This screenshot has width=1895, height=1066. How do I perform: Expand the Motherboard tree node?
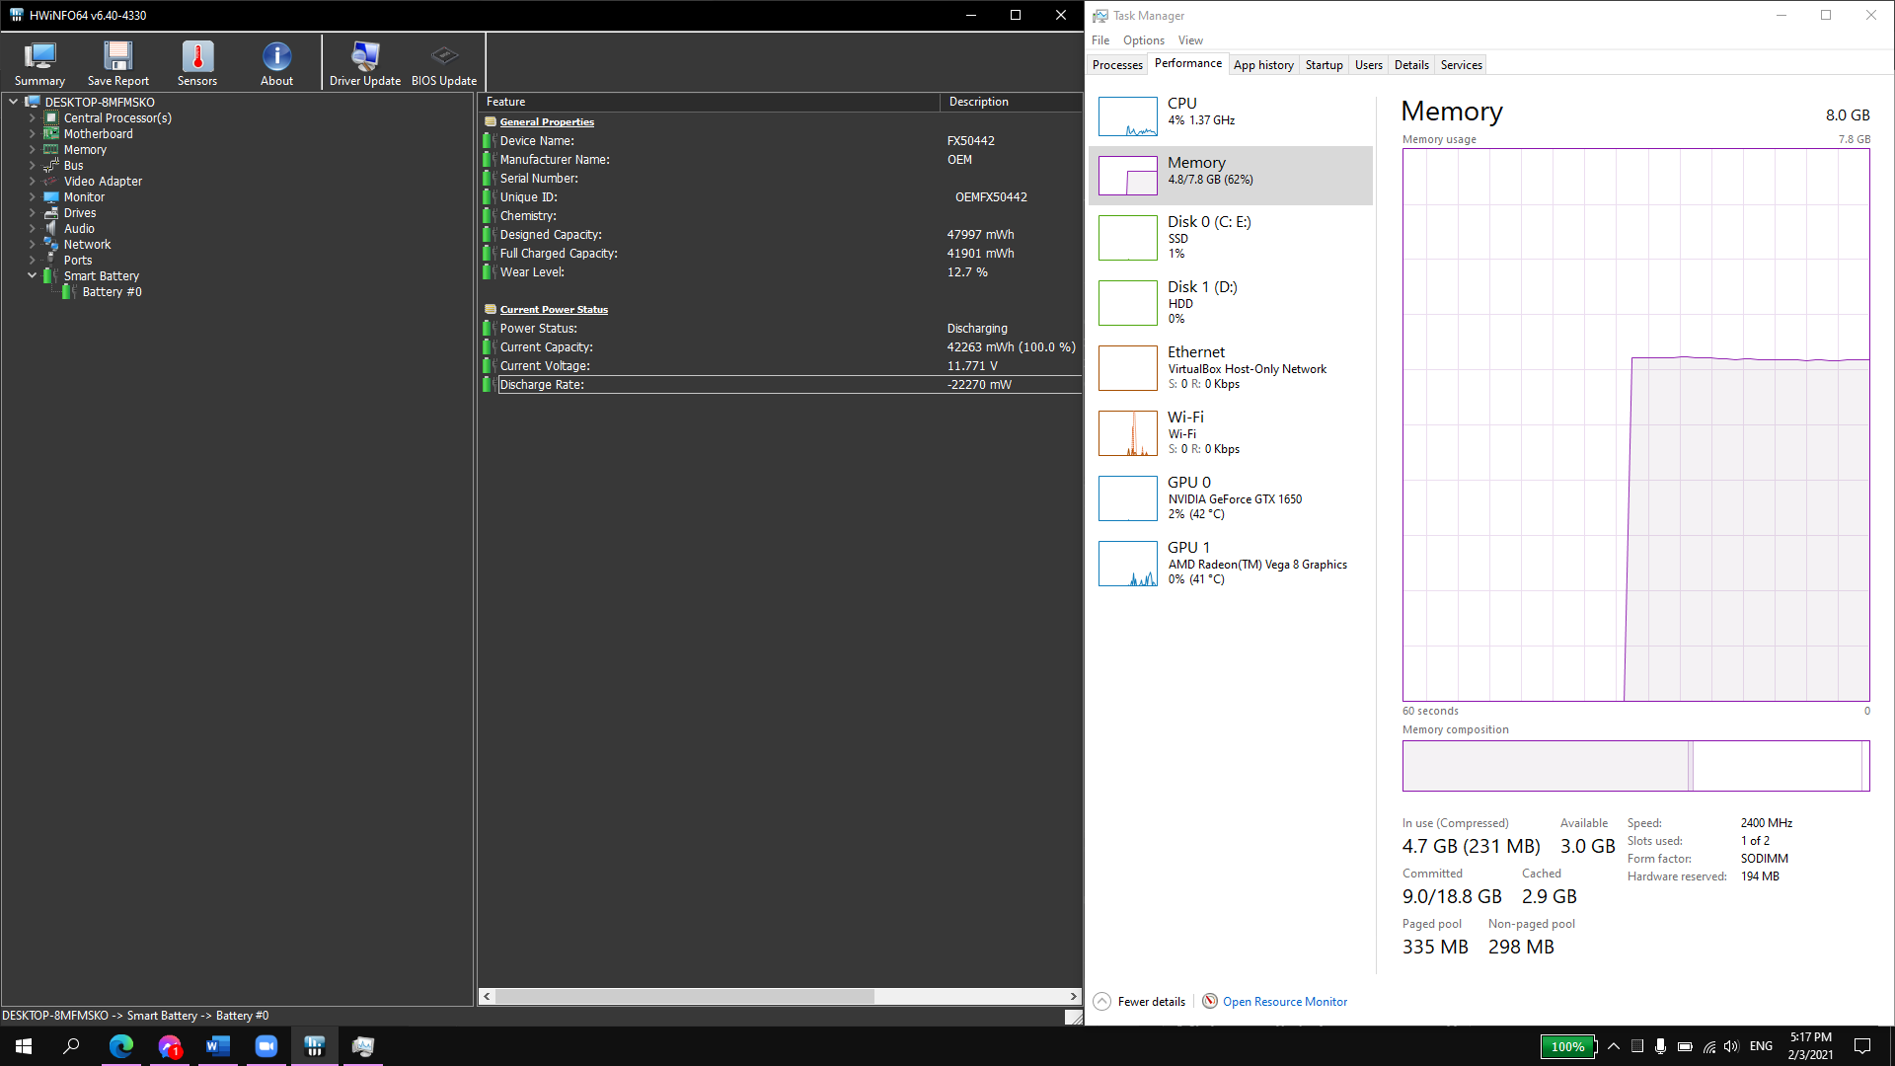click(x=32, y=133)
